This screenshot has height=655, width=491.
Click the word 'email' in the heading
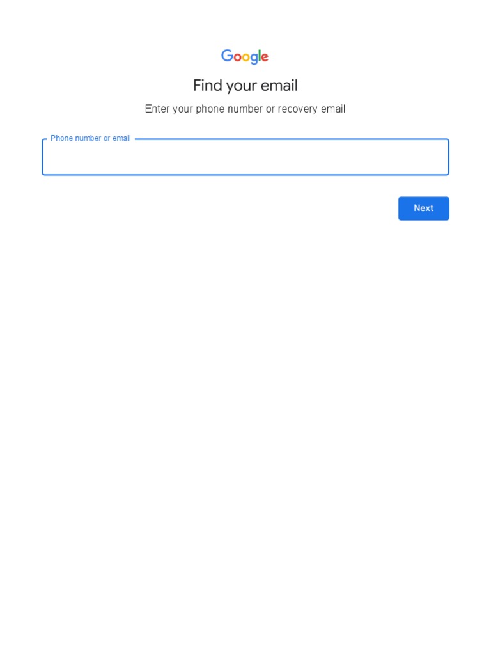pos(279,85)
